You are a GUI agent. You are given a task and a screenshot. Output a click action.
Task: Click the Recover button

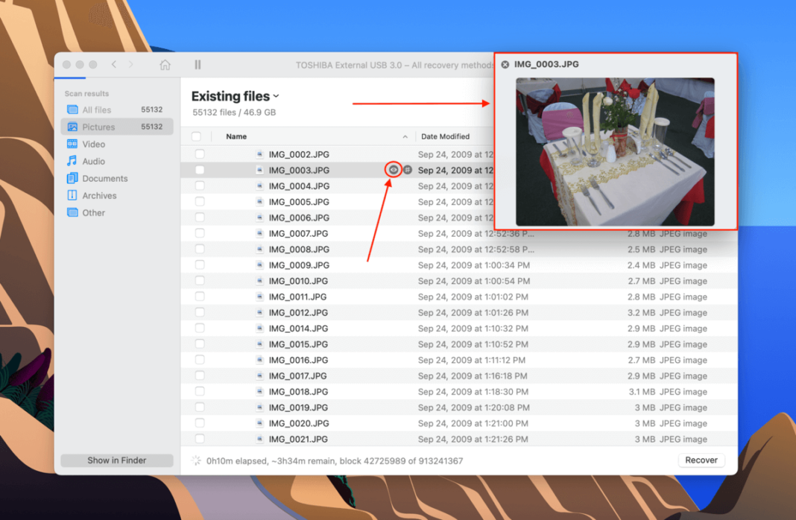coord(701,460)
